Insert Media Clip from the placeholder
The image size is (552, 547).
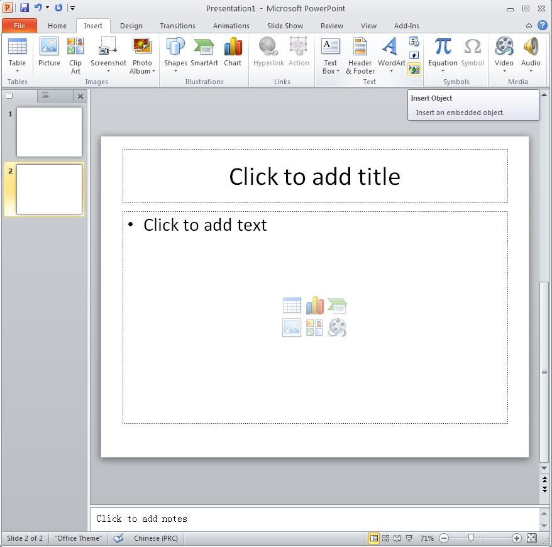(x=336, y=327)
